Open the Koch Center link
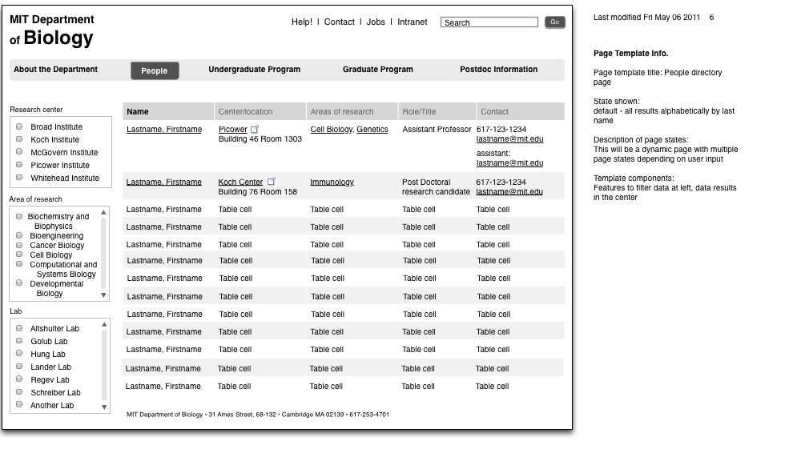 (240, 182)
